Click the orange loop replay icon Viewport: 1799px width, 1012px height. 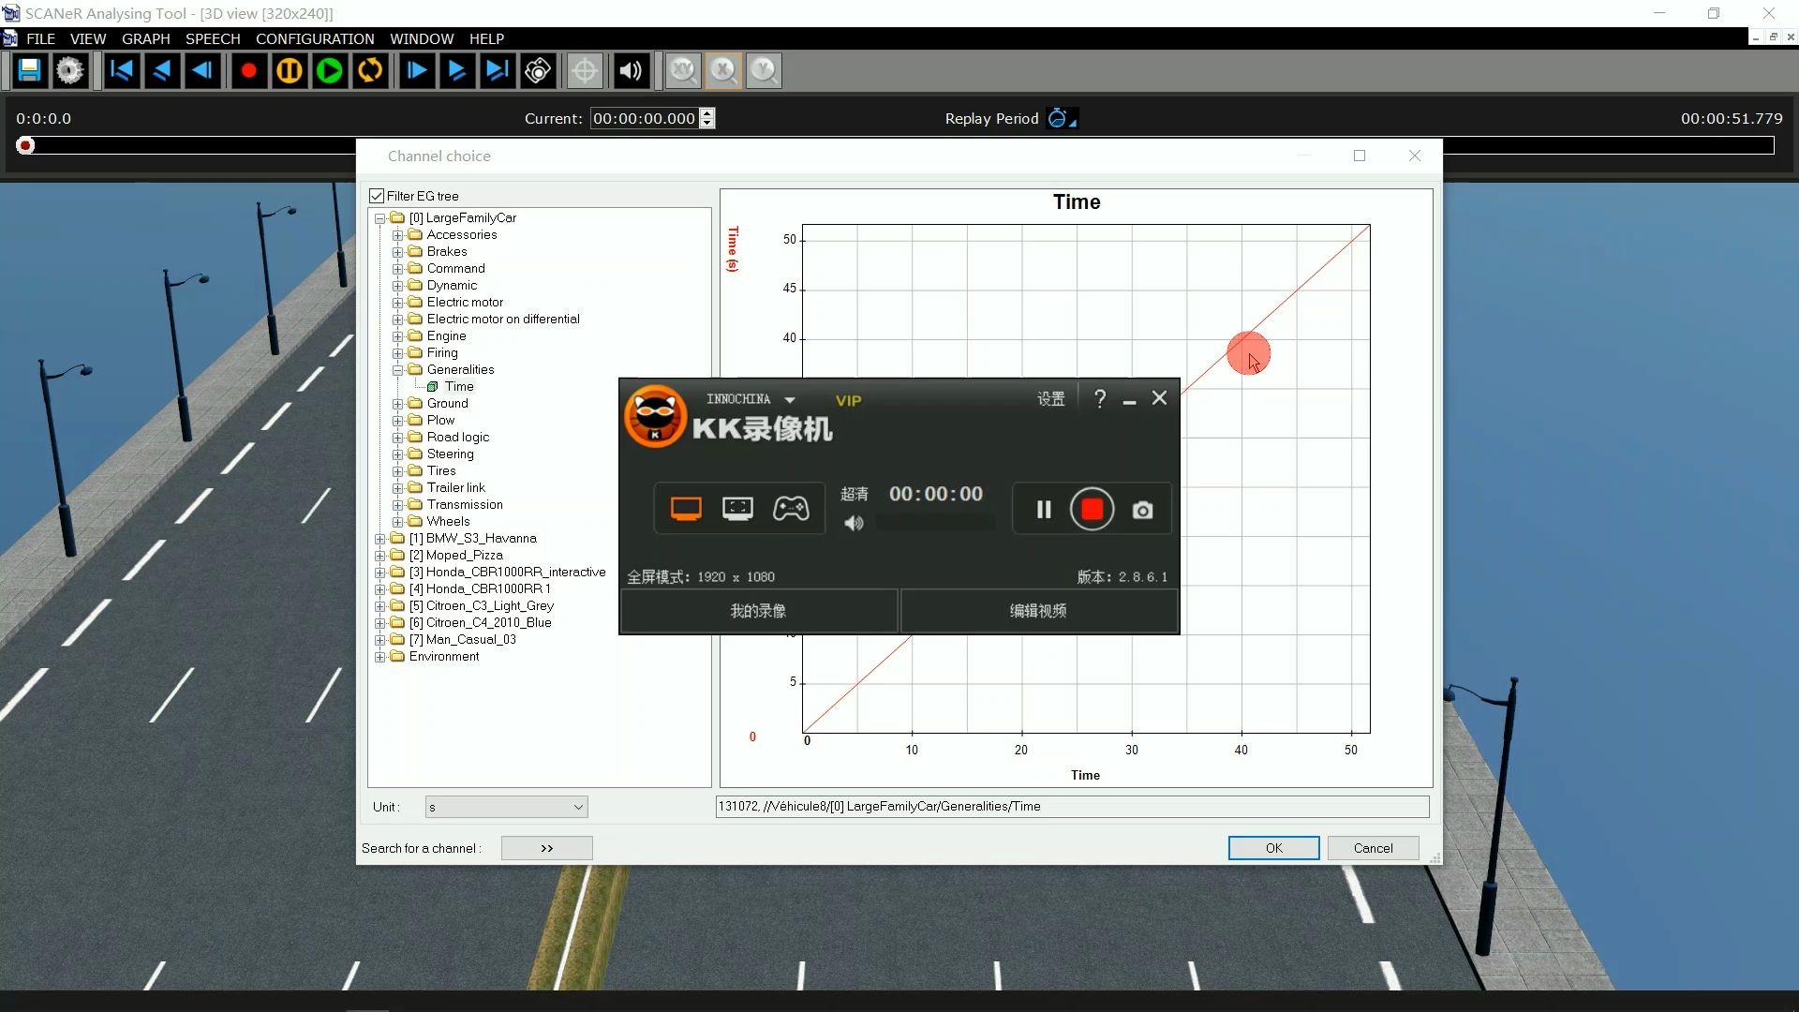tap(370, 71)
